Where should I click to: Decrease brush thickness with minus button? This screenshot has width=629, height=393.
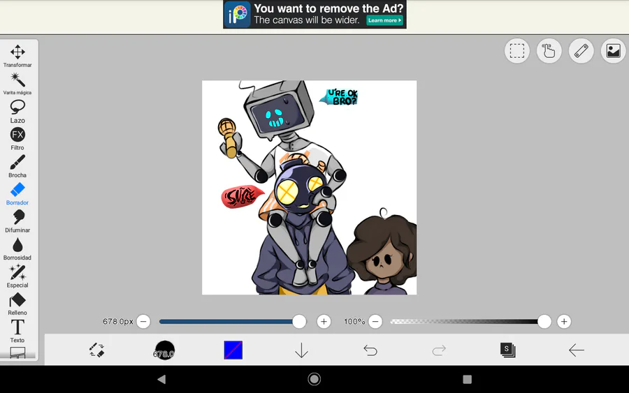tap(143, 321)
